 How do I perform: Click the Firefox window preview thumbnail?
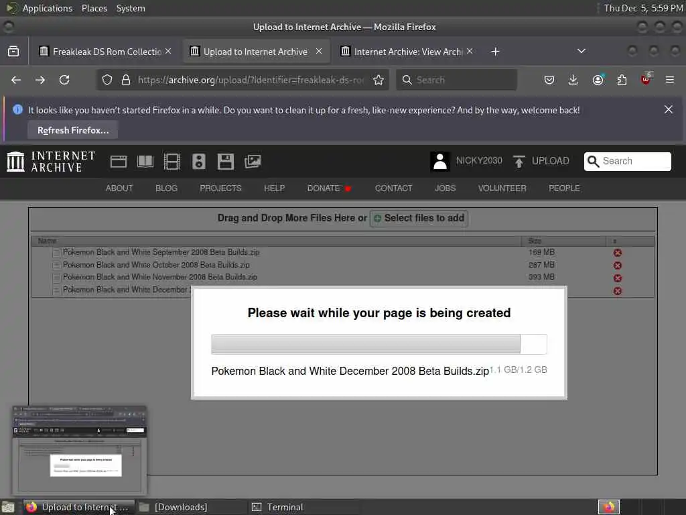[79, 450]
